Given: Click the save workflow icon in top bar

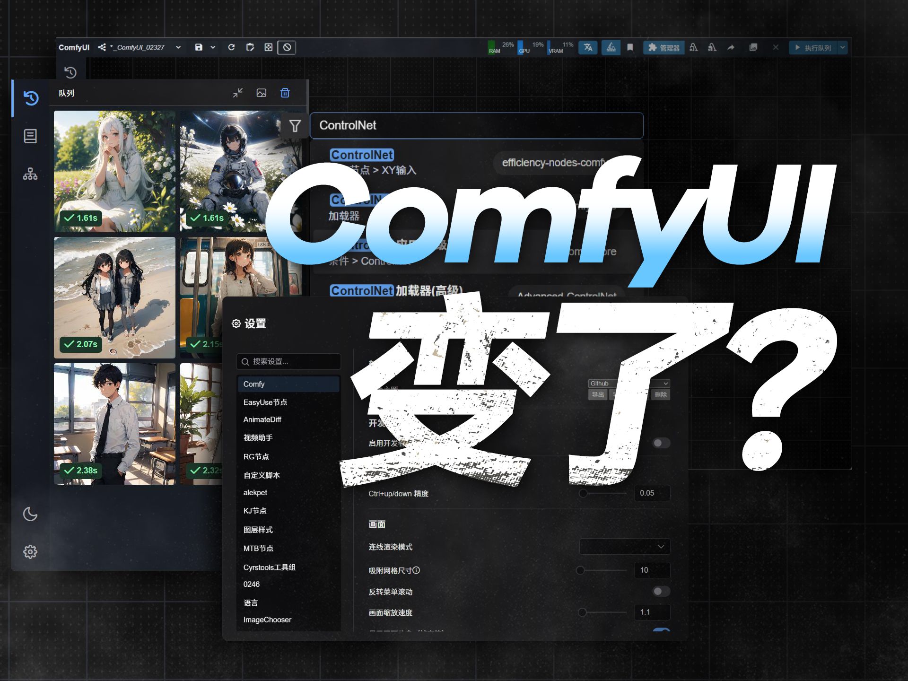Looking at the screenshot, I should click(x=199, y=47).
